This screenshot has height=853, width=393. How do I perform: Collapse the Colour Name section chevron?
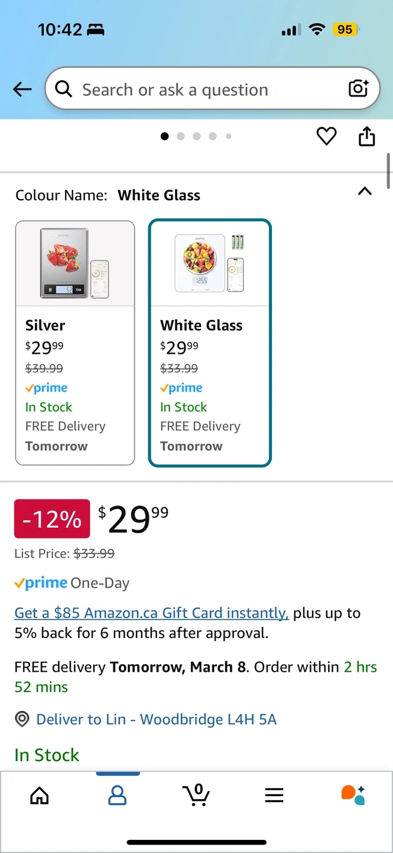(x=365, y=191)
